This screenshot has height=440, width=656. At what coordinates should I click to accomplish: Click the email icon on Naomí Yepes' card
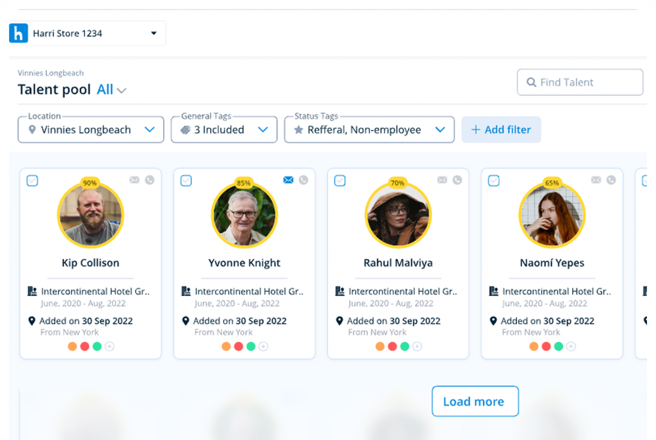[x=596, y=180]
